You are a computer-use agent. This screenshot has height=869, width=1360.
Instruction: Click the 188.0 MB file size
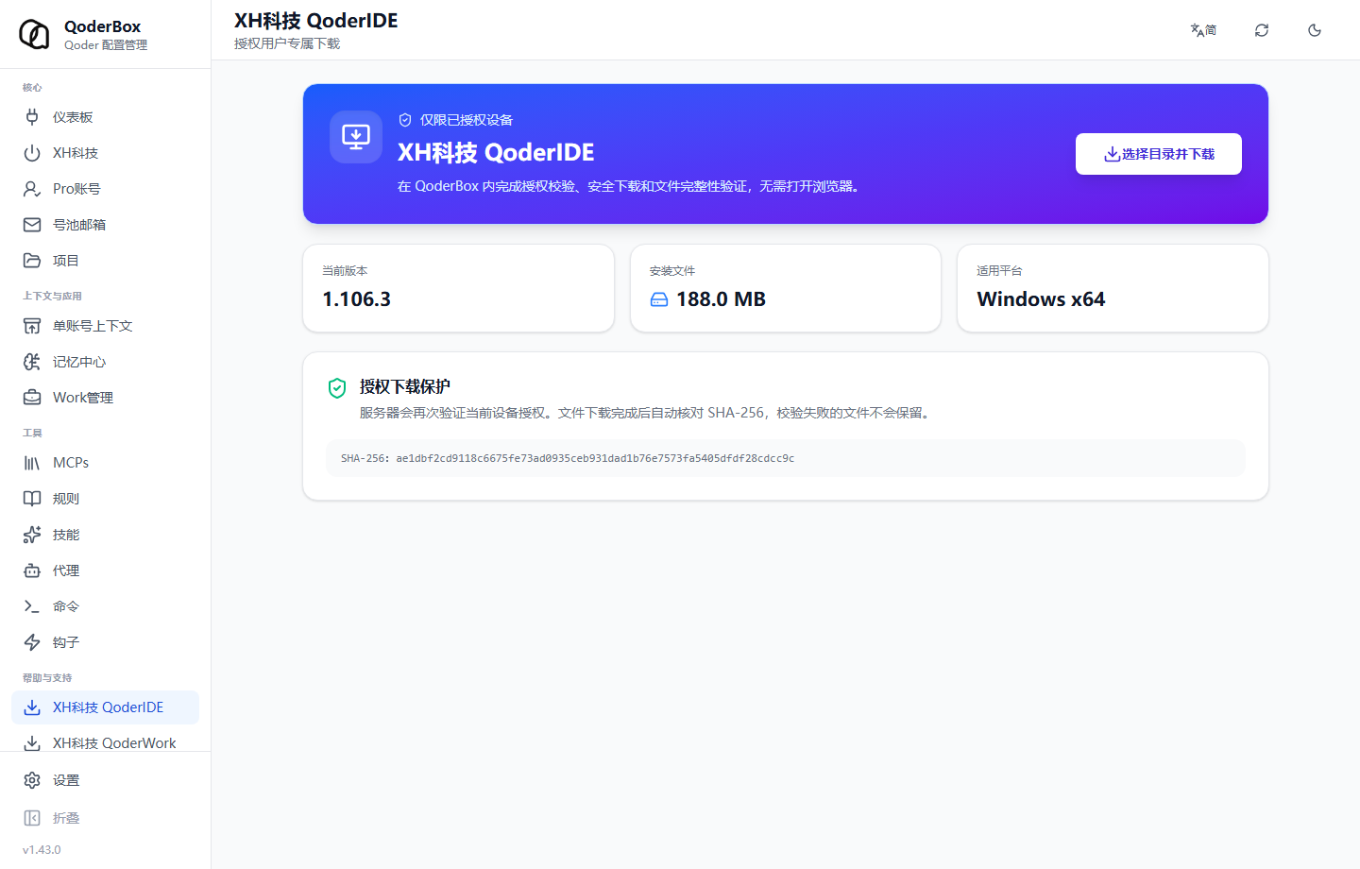(721, 299)
